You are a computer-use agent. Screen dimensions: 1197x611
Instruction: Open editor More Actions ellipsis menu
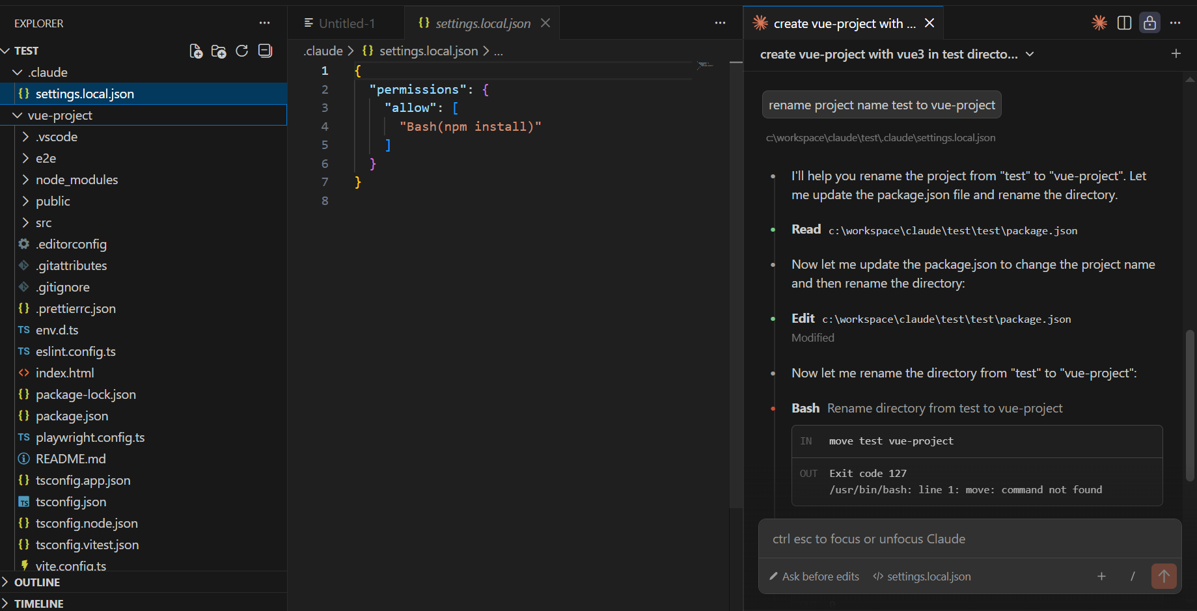720,23
